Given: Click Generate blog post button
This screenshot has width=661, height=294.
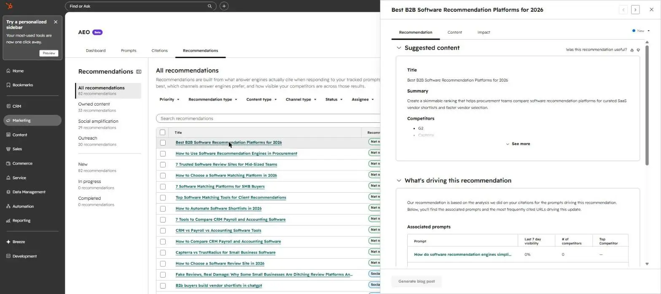Looking at the screenshot, I should (x=416, y=281).
